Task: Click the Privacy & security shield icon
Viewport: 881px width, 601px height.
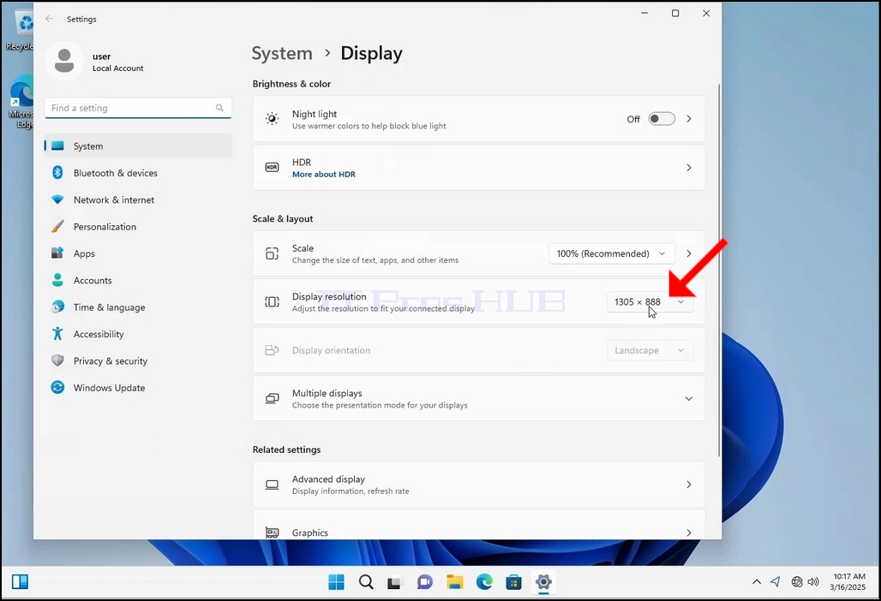Action: click(57, 360)
